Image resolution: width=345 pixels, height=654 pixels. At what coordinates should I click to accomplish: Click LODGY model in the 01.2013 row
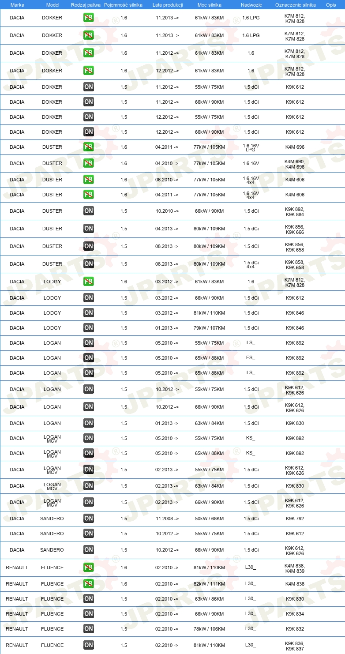pyautogui.click(x=52, y=328)
